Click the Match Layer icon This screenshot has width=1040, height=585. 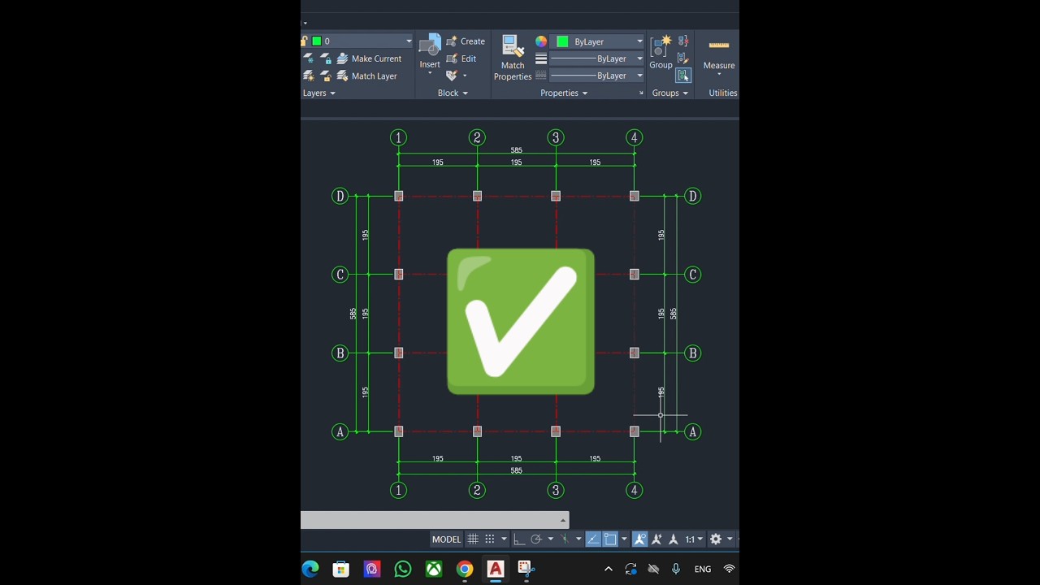tap(343, 76)
